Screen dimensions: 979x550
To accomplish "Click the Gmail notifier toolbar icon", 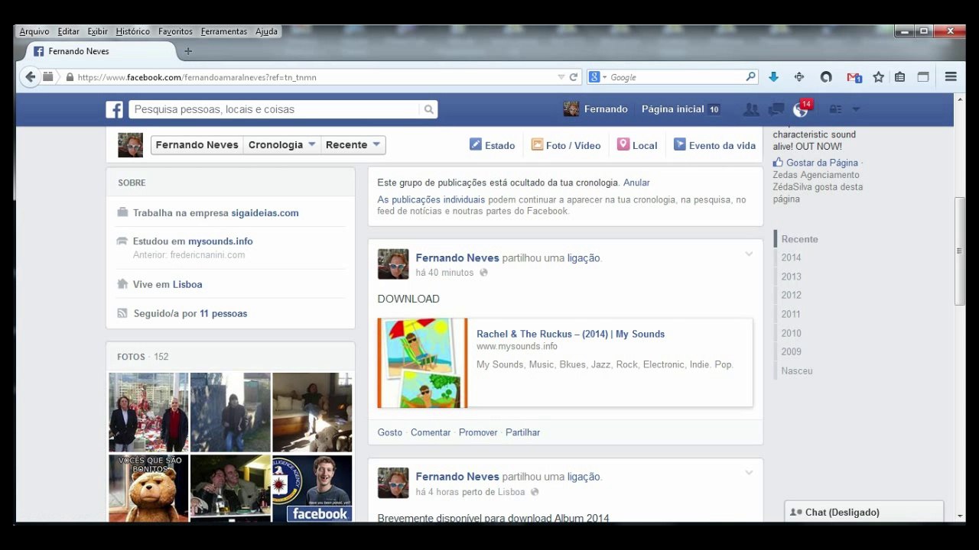I will pyautogui.click(x=854, y=77).
